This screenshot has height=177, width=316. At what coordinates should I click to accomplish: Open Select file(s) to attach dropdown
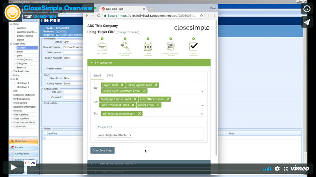(114, 135)
